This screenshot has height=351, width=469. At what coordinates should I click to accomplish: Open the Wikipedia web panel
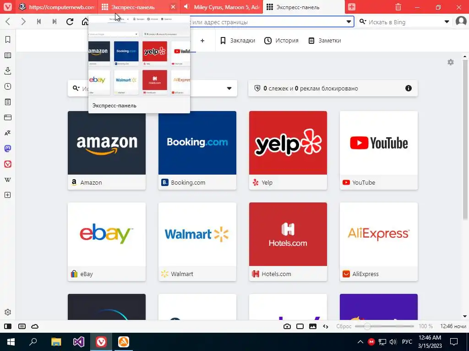click(8, 180)
